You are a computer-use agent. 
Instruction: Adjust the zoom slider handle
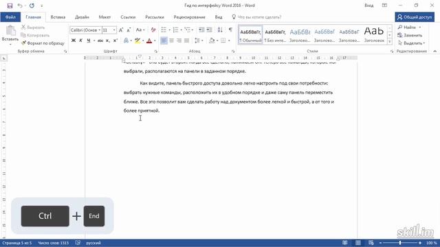tap(400, 243)
